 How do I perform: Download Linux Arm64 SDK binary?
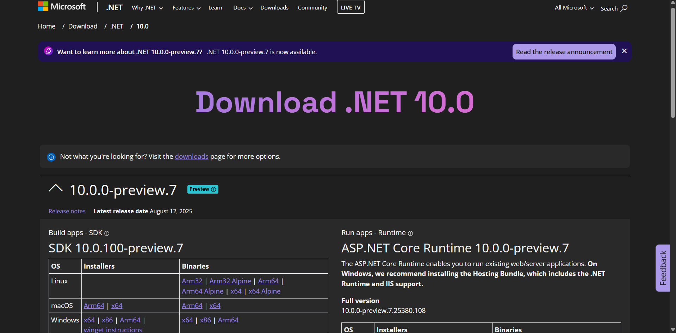(x=268, y=281)
